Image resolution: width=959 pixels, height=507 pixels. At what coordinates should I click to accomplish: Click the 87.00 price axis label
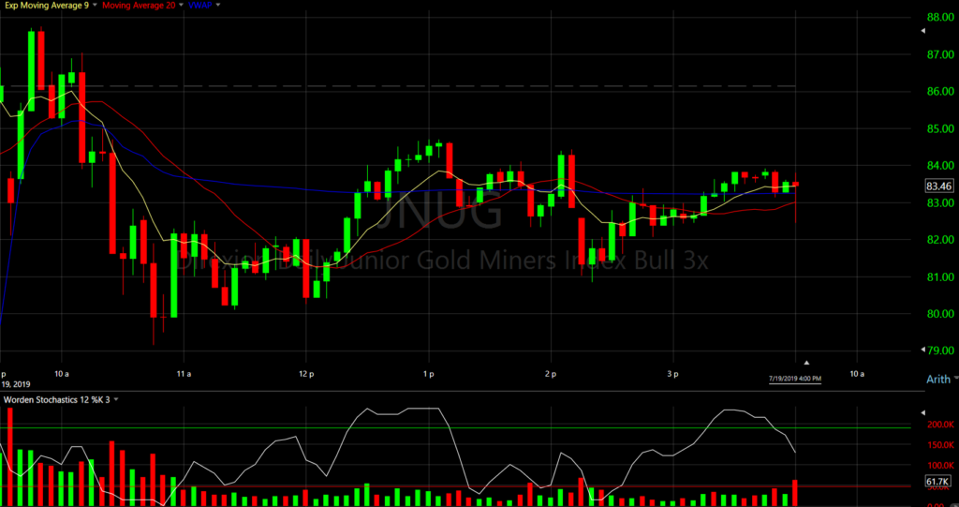(x=938, y=54)
